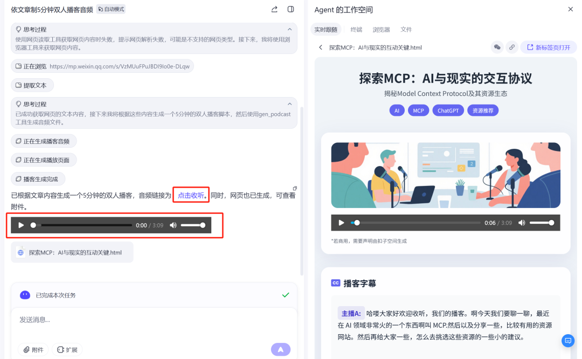Click the WeChat share icon
This screenshot has height=359, width=582.
click(x=497, y=47)
